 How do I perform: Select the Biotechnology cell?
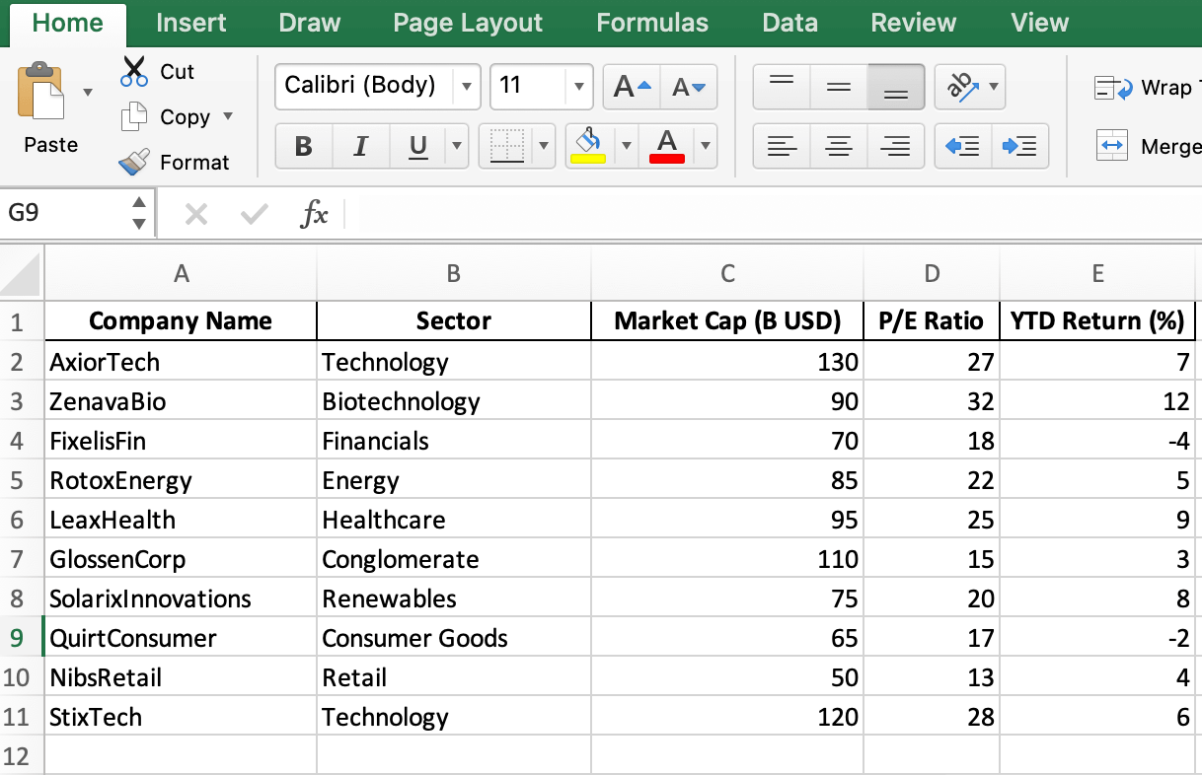coord(454,401)
